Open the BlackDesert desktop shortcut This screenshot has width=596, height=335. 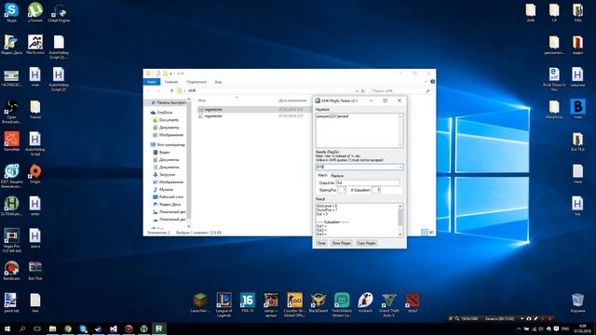pos(318,302)
